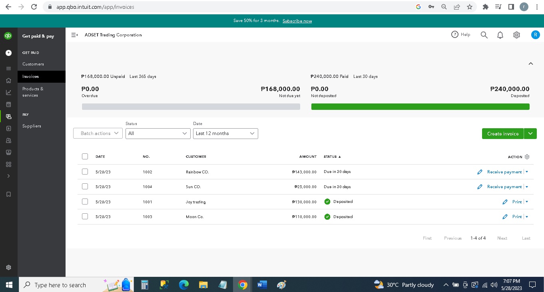544x292 pixels.
Task: Open the house Dashboard icon in left rail
Action: click(8, 80)
